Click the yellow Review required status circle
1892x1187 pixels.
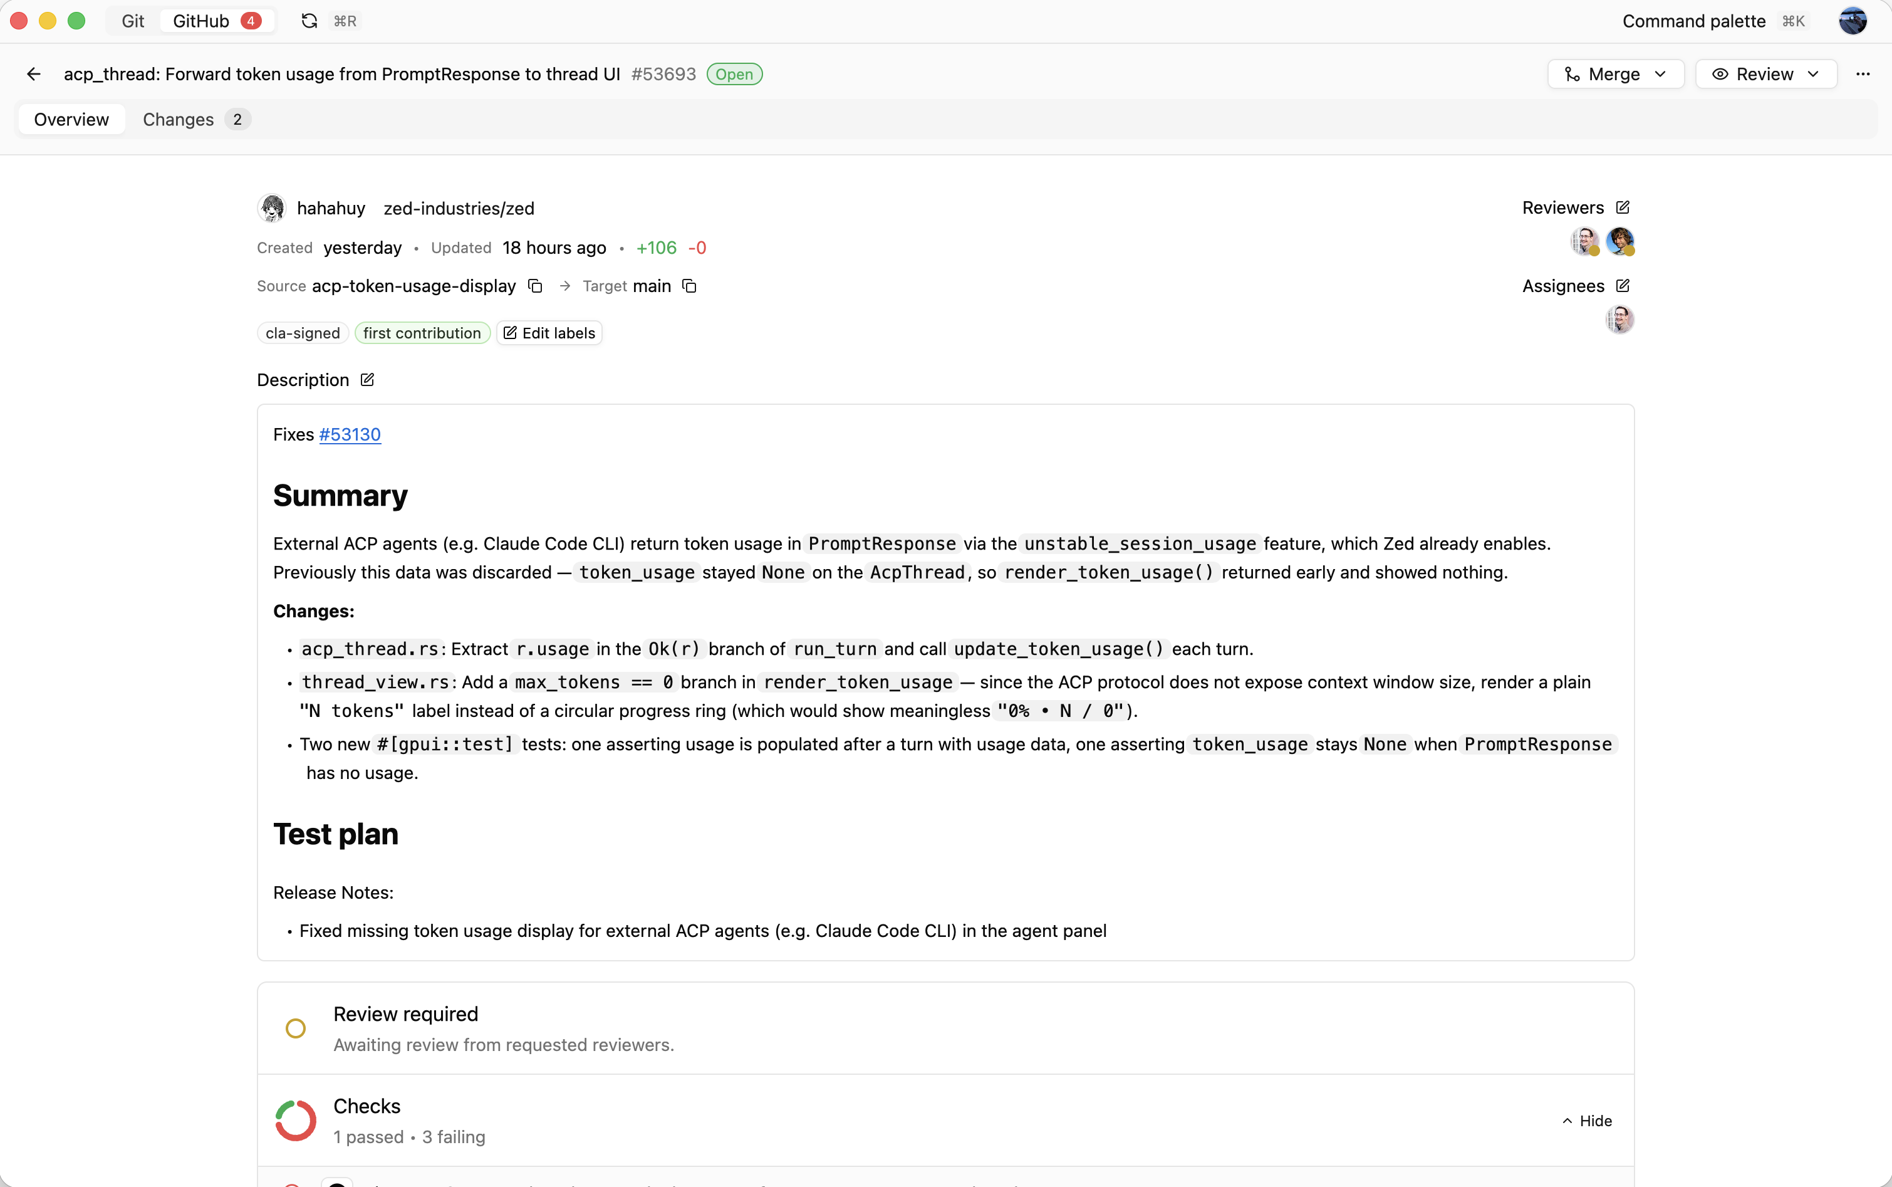point(295,1028)
